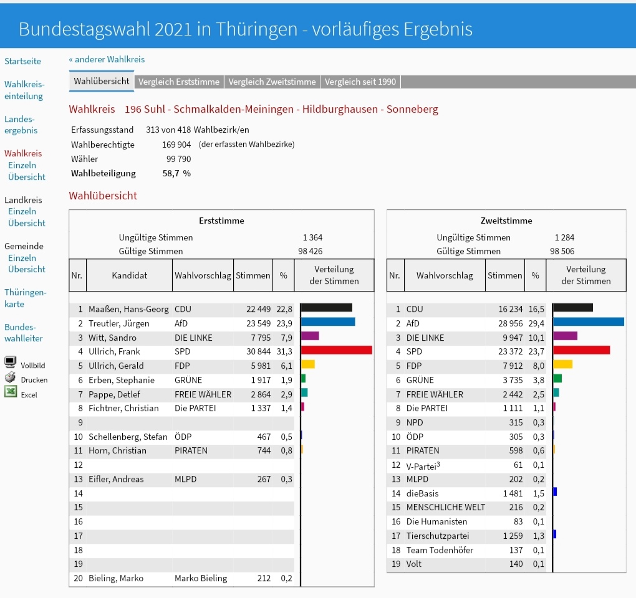Image resolution: width=636 pixels, height=598 pixels.
Task: Click Einzeln under Landkreis
Action: tap(22, 212)
